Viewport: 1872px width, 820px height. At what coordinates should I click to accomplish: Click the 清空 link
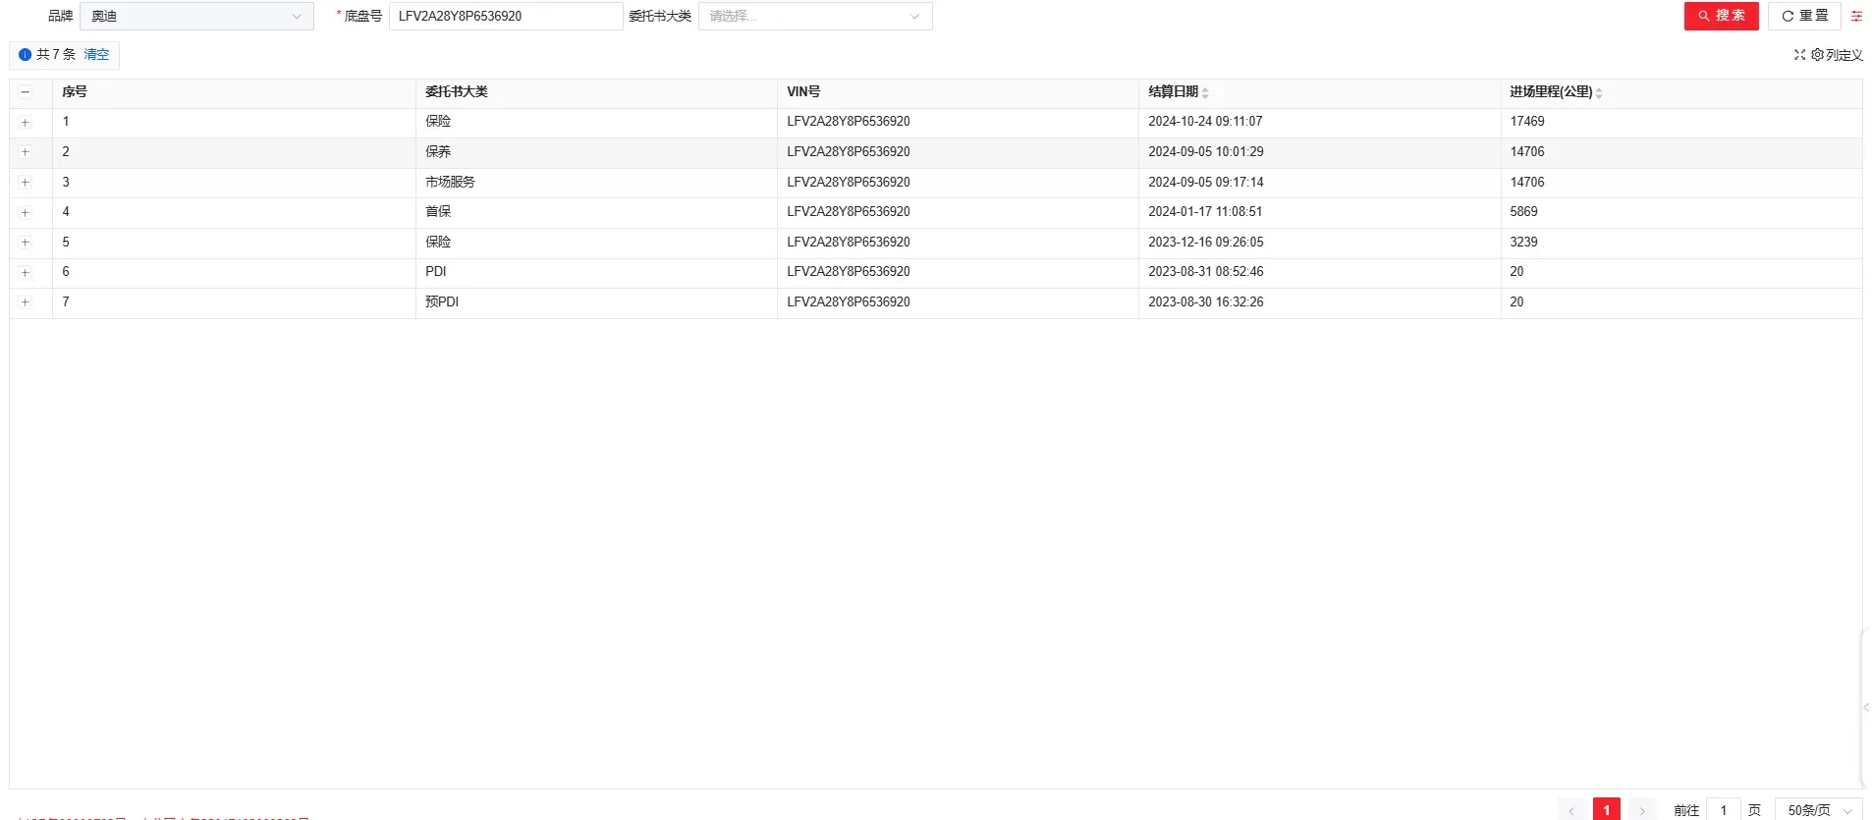(x=96, y=55)
